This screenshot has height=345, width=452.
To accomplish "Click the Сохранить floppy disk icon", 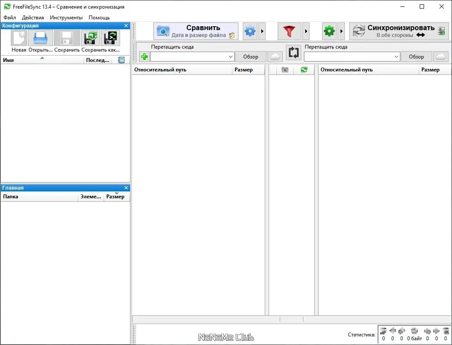I will pyautogui.click(x=67, y=38).
